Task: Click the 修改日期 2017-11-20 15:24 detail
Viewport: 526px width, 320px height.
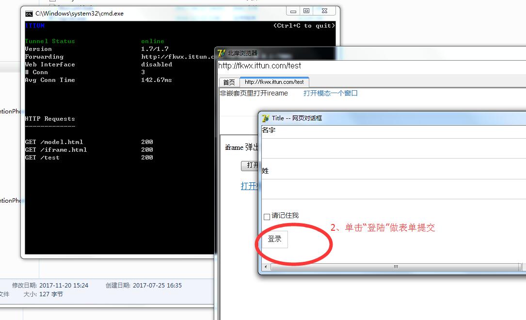Action: pos(50,286)
